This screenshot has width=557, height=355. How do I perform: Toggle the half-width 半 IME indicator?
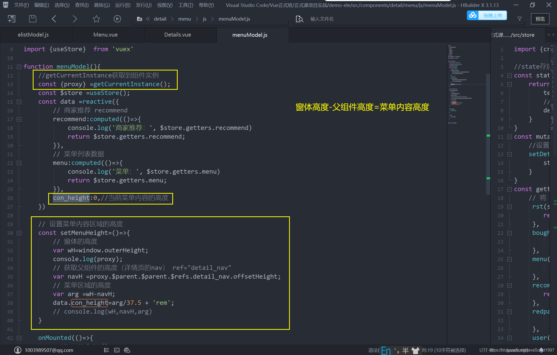(x=405, y=350)
